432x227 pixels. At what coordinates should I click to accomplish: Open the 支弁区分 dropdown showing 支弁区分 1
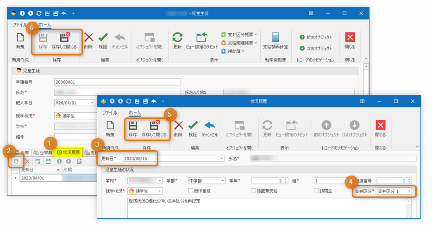(x=409, y=191)
